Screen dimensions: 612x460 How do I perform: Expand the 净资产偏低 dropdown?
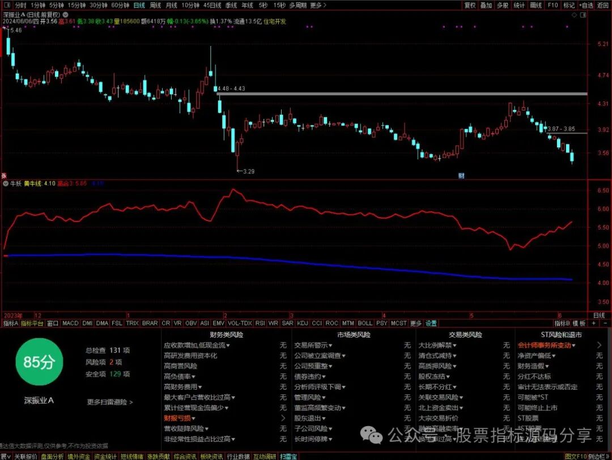tap(537, 355)
